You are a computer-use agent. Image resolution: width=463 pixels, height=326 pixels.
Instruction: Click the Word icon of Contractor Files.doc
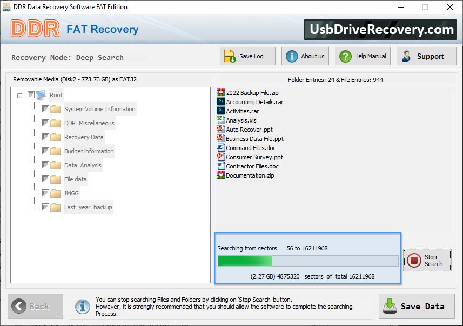pos(220,166)
